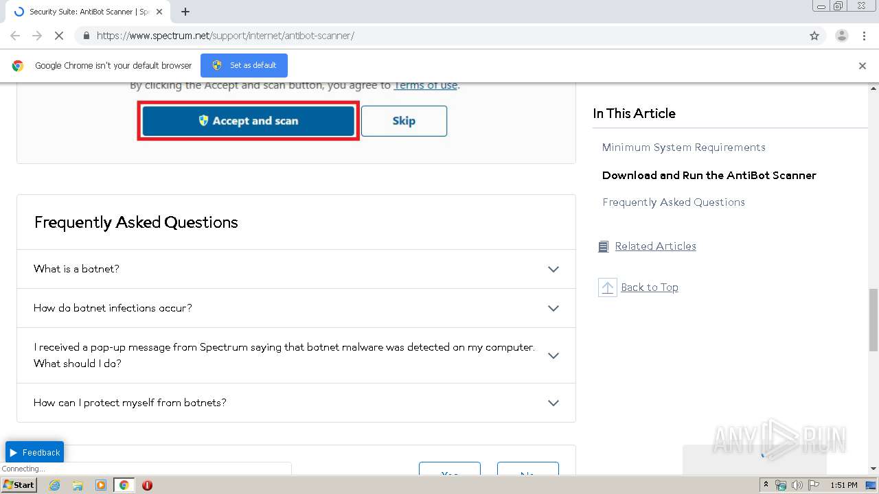Jump to Frequently Asked Questions in sidebar
The width and height of the screenshot is (879, 494).
pyautogui.click(x=674, y=202)
